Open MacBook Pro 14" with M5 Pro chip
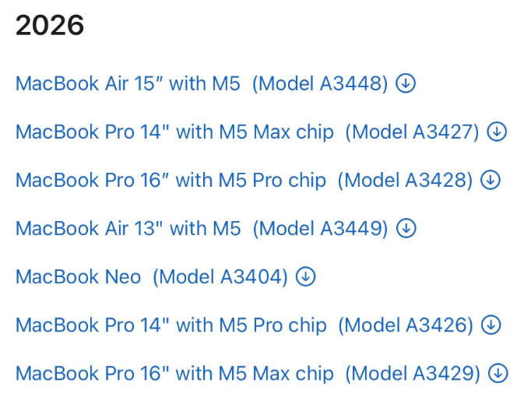 pos(171,325)
